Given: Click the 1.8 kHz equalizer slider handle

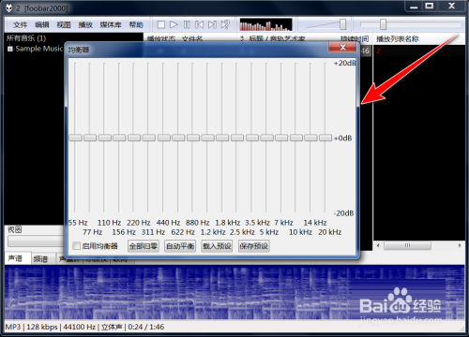Looking at the screenshot, I should [x=222, y=138].
